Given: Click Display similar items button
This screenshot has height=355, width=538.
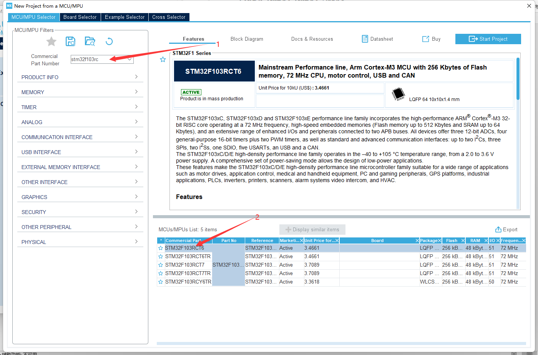Looking at the screenshot, I should coord(312,230).
